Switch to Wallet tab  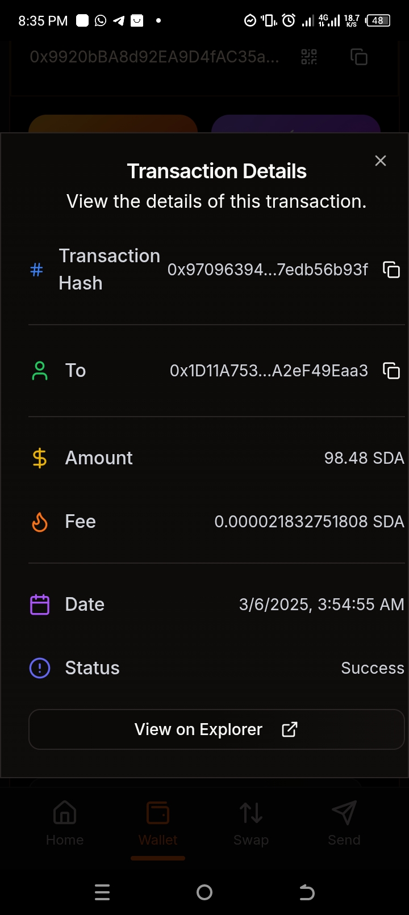[x=158, y=822]
